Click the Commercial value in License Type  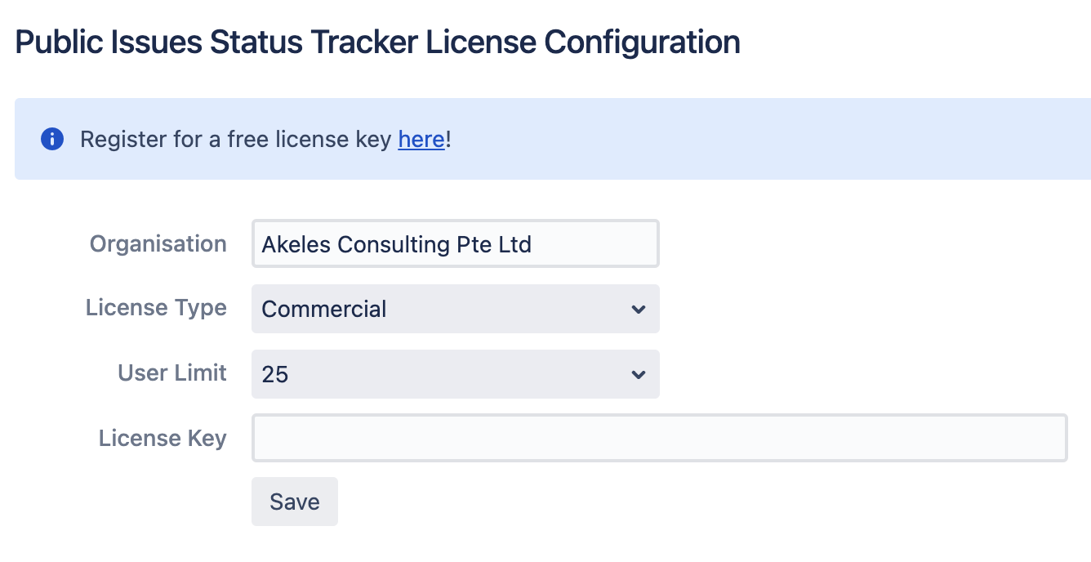[x=323, y=309]
